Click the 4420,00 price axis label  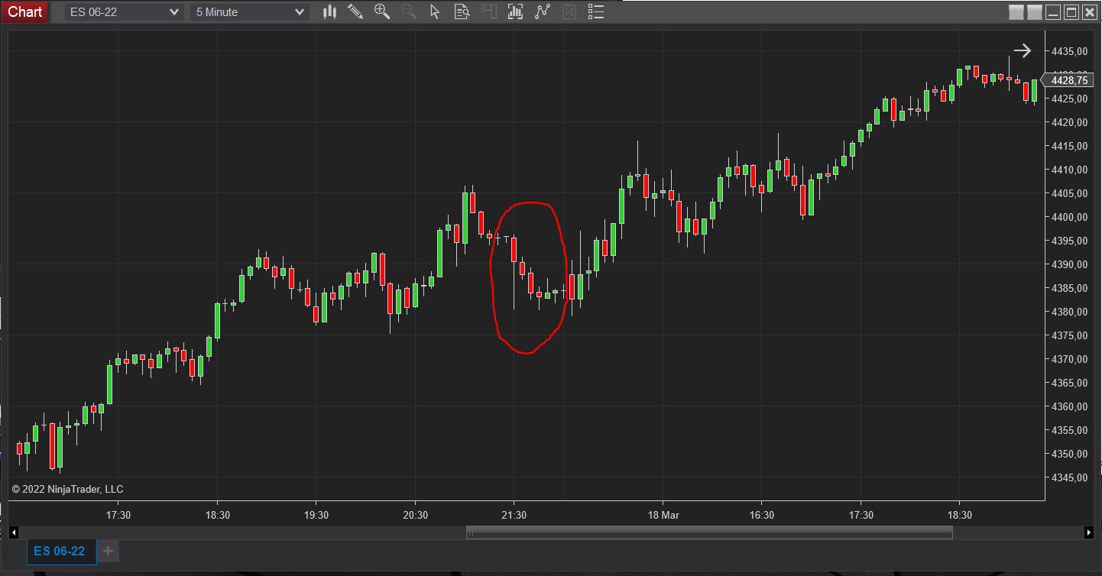click(1069, 122)
